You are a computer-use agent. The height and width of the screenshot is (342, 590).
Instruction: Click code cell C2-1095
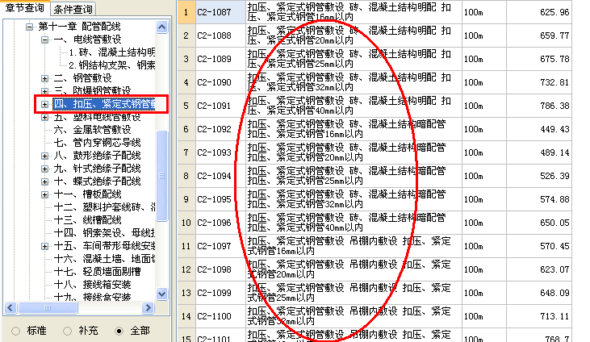(x=220, y=199)
